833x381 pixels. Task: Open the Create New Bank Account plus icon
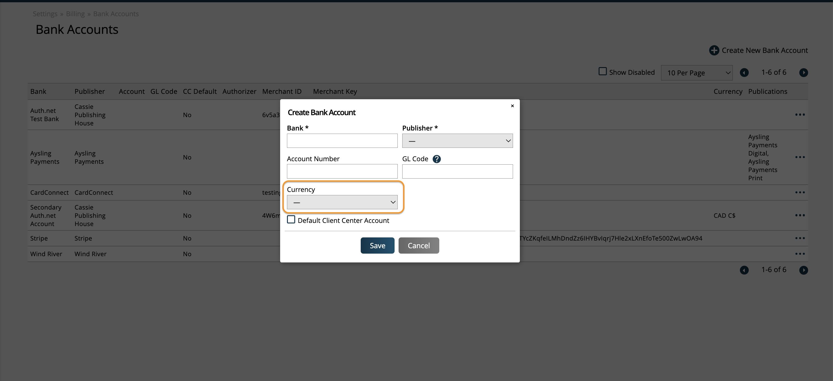714,50
